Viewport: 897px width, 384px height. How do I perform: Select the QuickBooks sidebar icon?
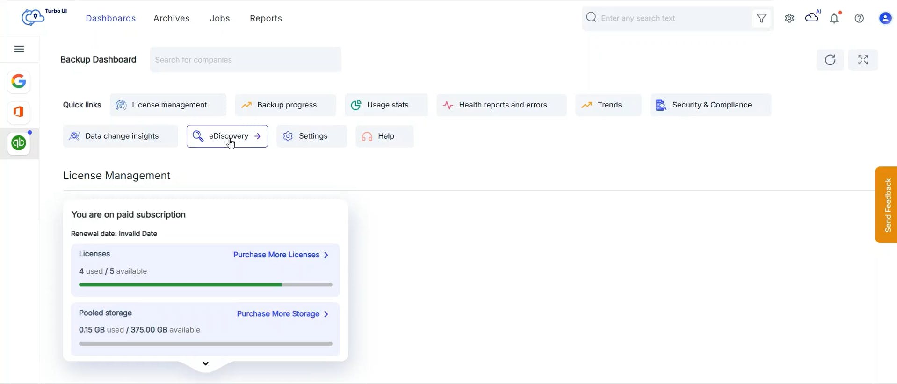[19, 143]
